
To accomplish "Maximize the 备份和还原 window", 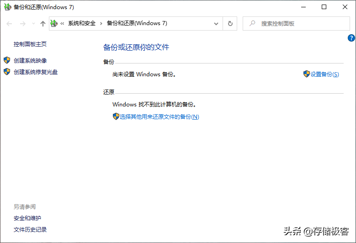I will click(x=324, y=7).
